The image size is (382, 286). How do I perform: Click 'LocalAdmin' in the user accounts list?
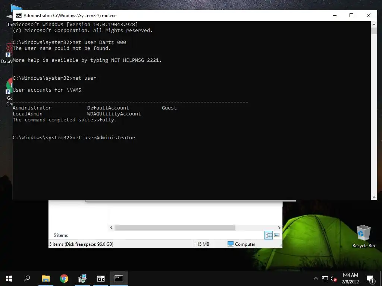point(28,114)
